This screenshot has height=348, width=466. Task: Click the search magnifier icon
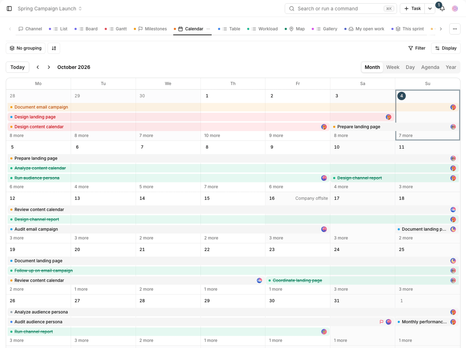pyautogui.click(x=292, y=9)
